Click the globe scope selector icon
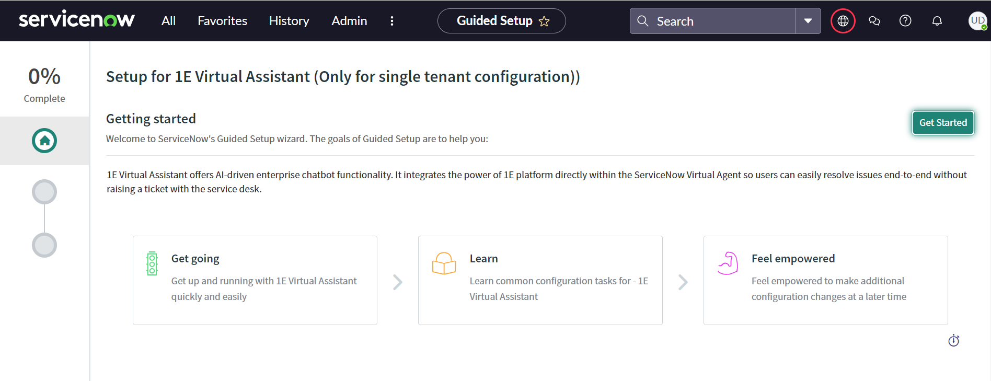Viewport: 991px width, 381px height. tap(843, 21)
